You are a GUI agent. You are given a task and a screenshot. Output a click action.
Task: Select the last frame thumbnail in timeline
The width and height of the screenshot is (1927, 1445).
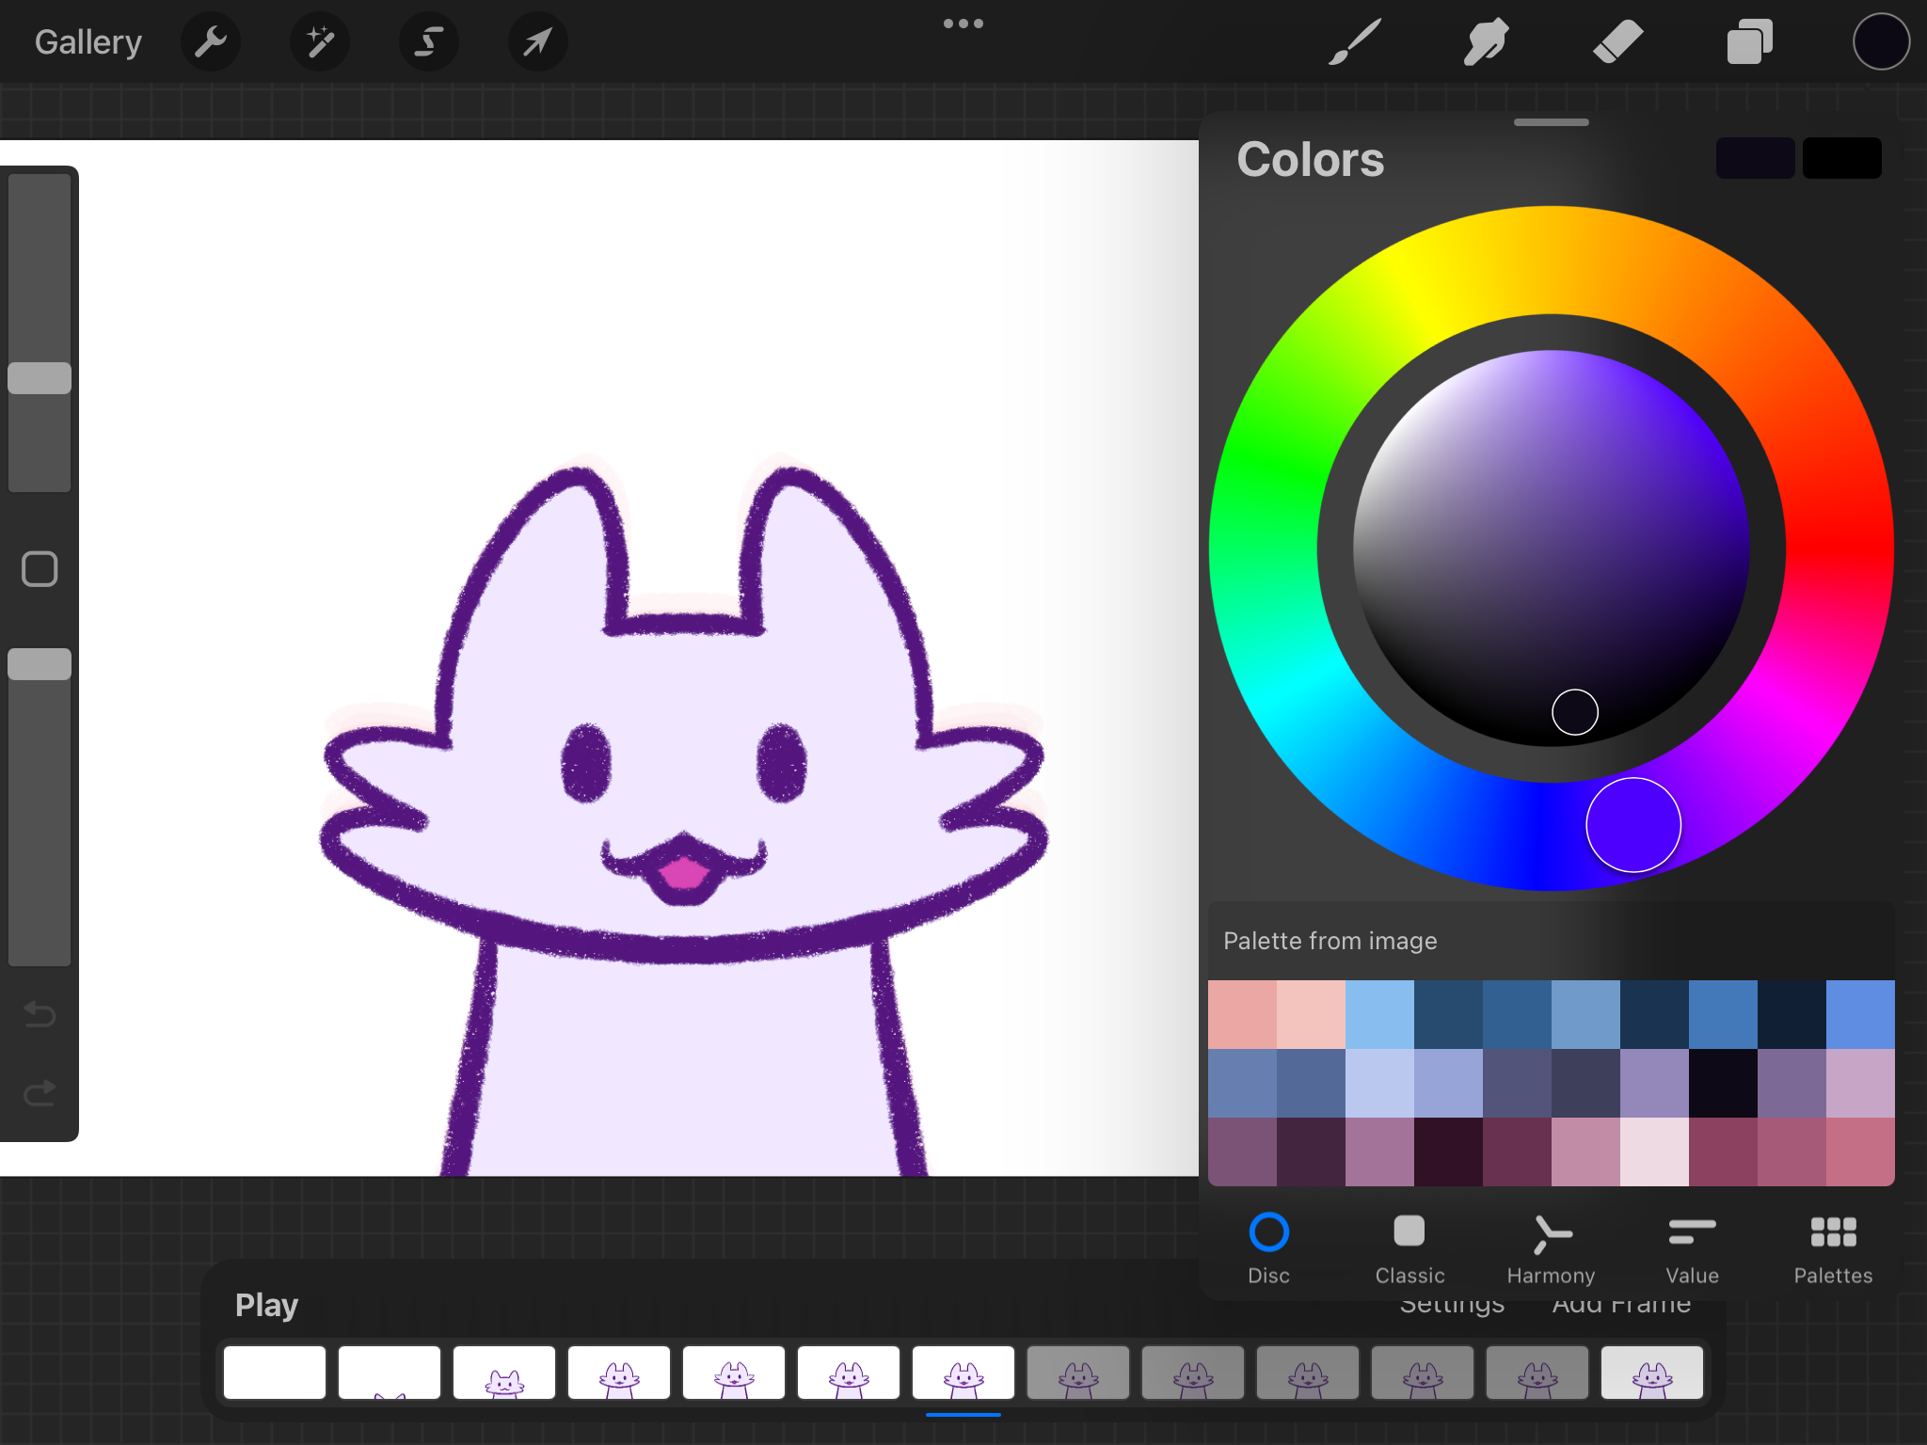click(1651, 1373)
